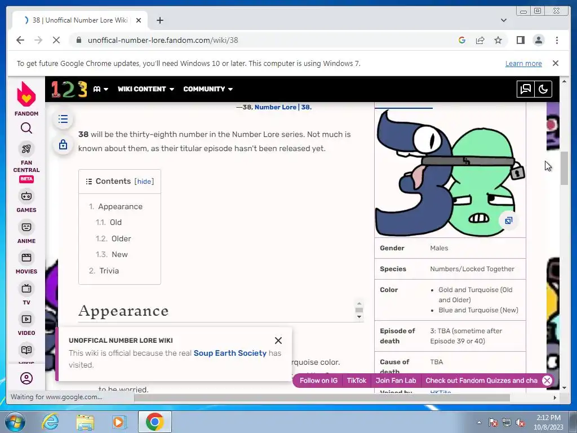Open the Windows Start menu
This screenshot has width=577, height=433.
tap(15, 422)
